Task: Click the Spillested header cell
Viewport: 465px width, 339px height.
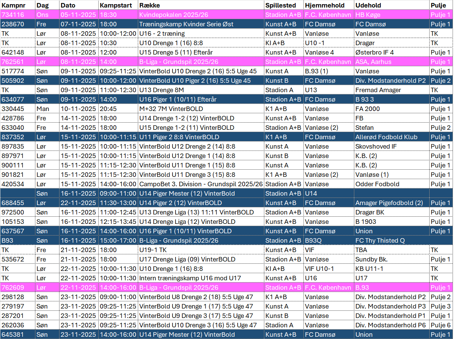Action: click(x=281, y=5)
